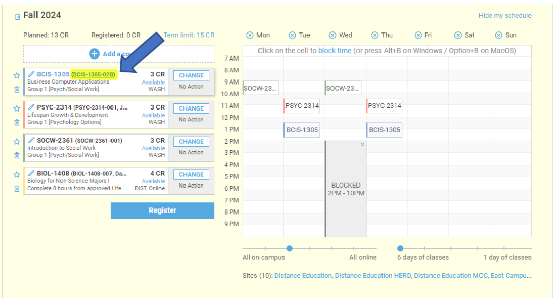Click the BLOCKED 2PM - 10PM block
The width and height of the screenshot is (554, 298).
point(346,189)
